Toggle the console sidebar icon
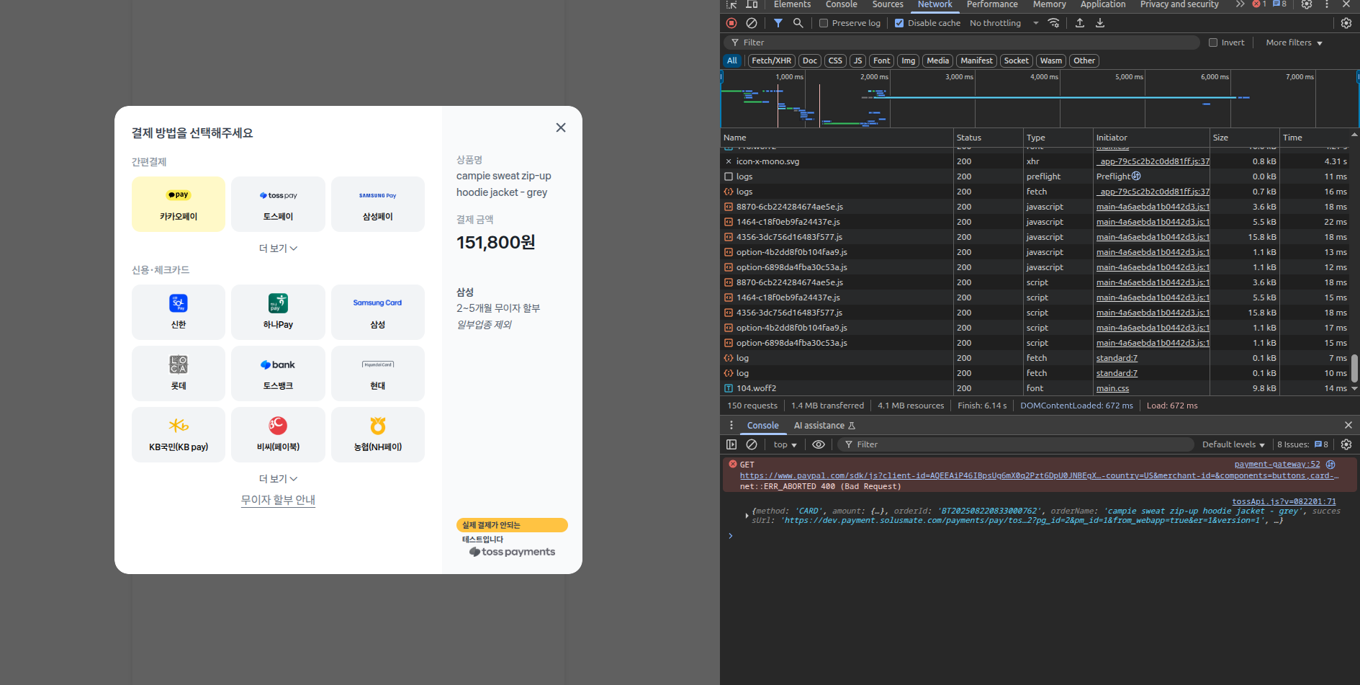The image size is (1360, 685). point(731,444)
